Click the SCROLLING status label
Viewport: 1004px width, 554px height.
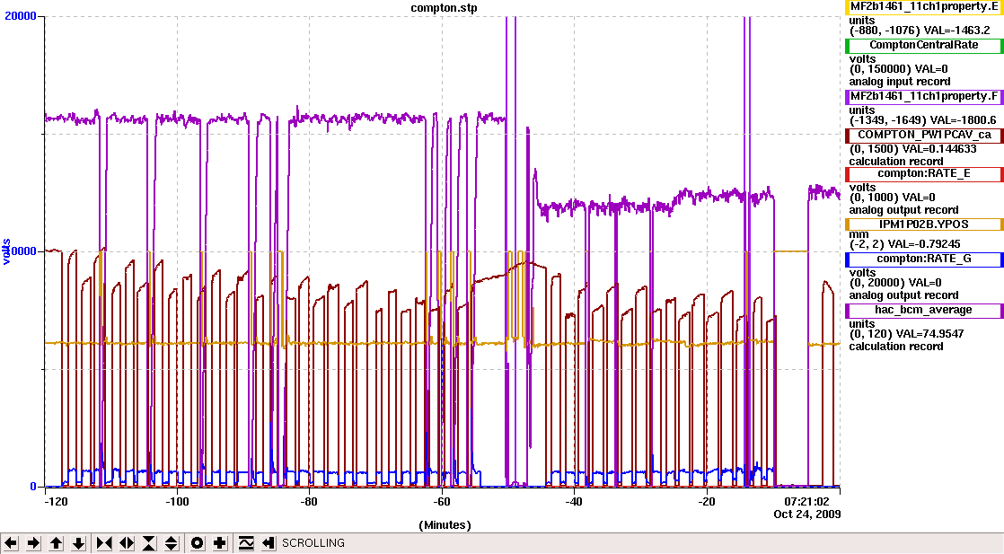(x=313, y=543)
